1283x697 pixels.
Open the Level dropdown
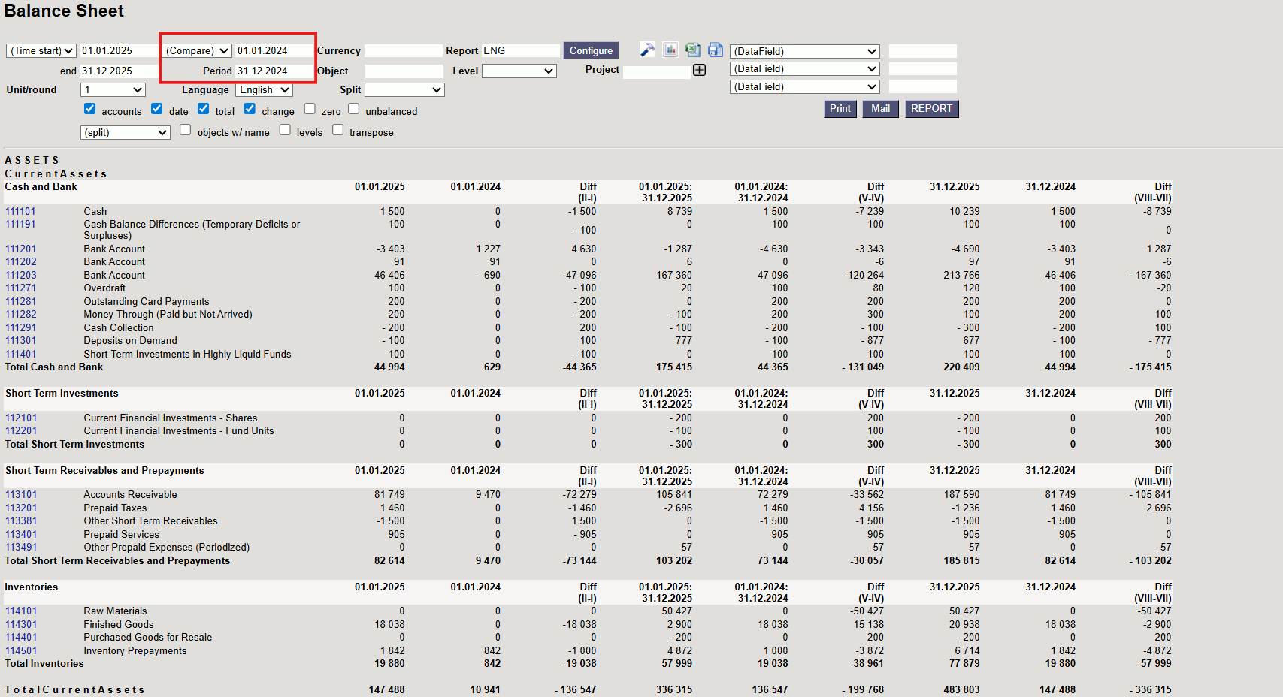pyautogui.click(x=519, y=71)
